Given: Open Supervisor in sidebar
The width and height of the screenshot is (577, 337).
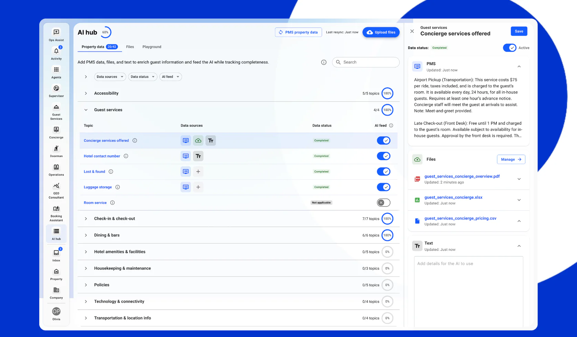Looking at the screenshot, I should tap(56, 88).
